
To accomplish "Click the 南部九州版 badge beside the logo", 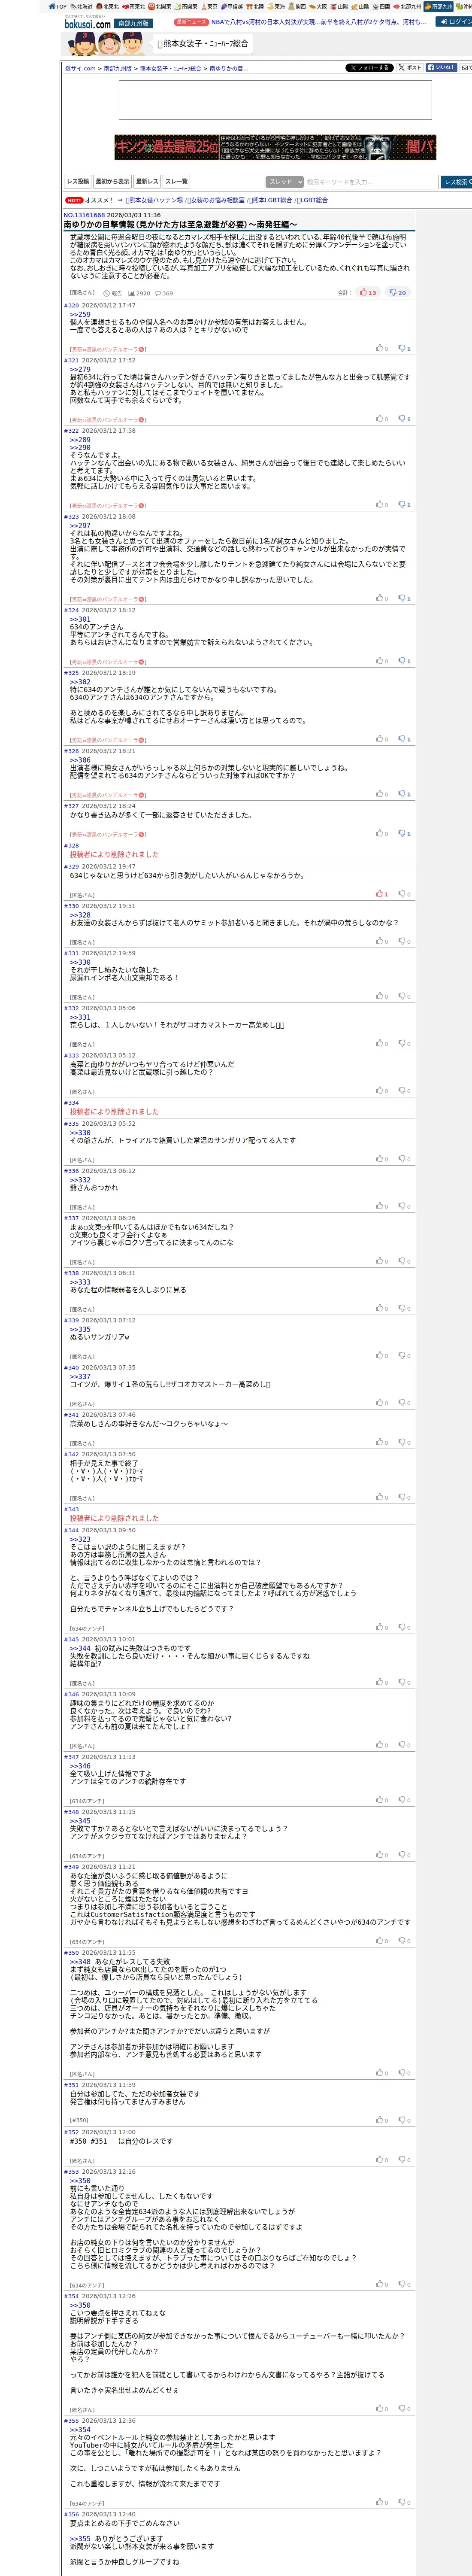I will click(x=133, y=23).
